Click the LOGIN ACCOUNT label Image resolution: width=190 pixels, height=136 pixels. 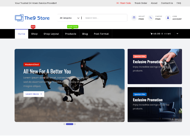tap(177, 18)
